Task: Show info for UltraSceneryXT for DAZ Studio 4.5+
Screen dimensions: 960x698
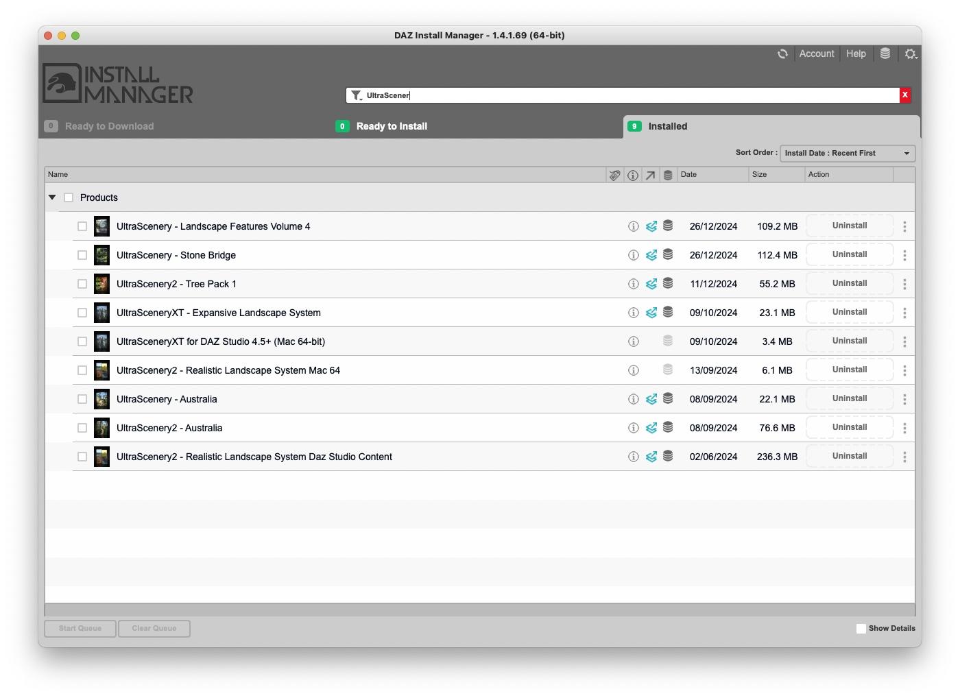Action: coord(634,341)
